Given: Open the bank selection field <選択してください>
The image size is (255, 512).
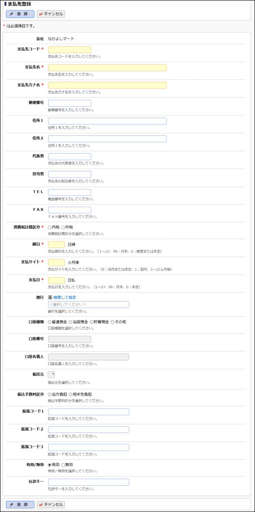Looking at the screenshot, I should pos(88,304).
